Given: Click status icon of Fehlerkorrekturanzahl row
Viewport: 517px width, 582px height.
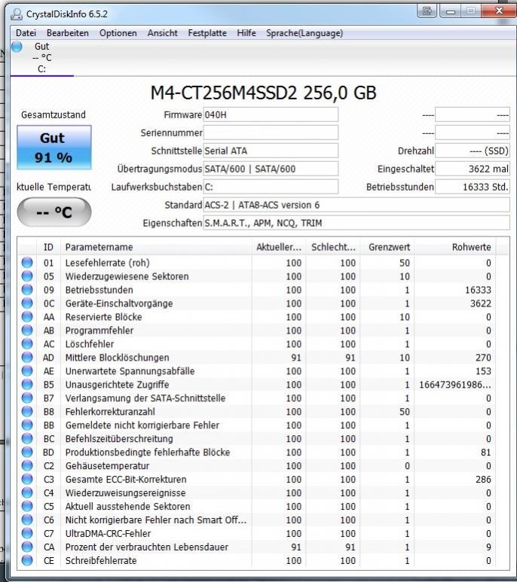Looking at the screenshot, I should 27,412.
